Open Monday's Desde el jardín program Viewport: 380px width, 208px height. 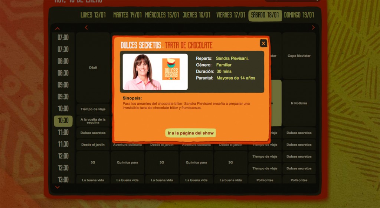[93, 145]
